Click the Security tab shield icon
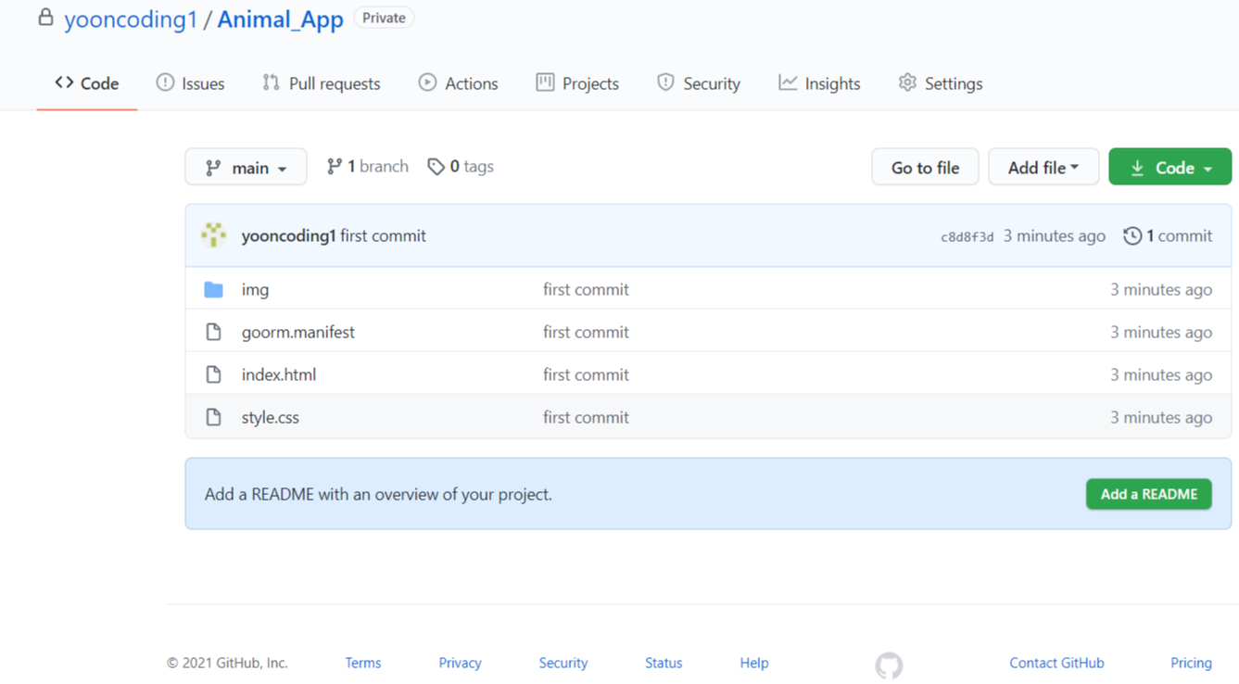 point(665,82)
